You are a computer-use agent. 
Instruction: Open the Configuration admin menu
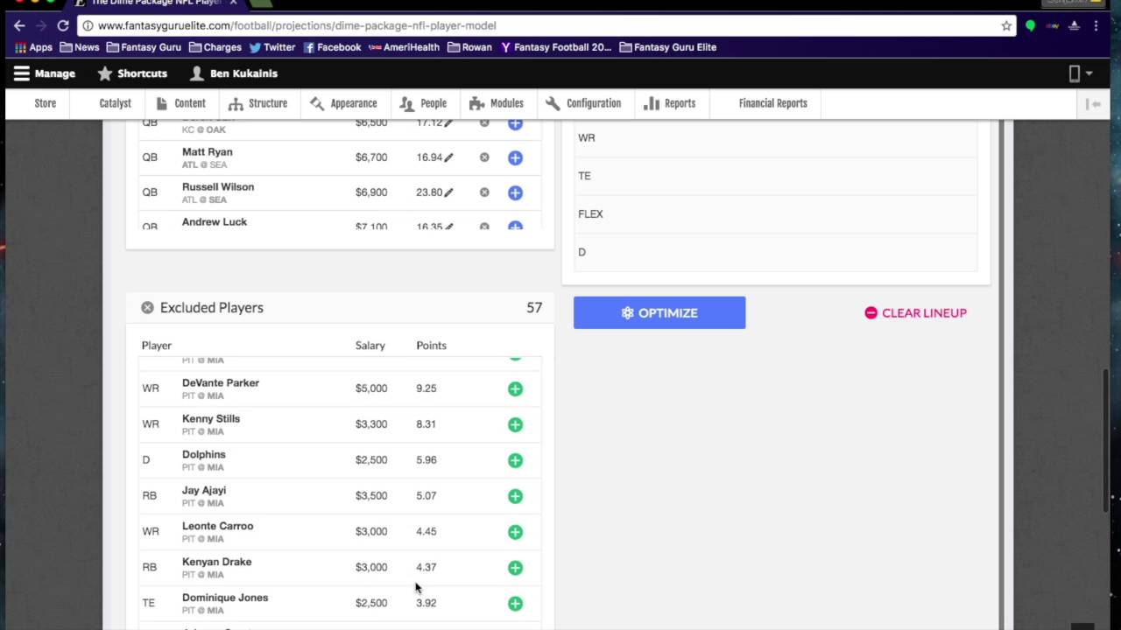point(582,103)
